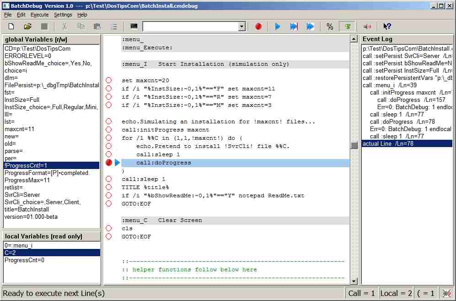Viewport: 456px width, 301px height.
Task: Select global variable 'SvrCli=Server'
Action: point(52,195)
